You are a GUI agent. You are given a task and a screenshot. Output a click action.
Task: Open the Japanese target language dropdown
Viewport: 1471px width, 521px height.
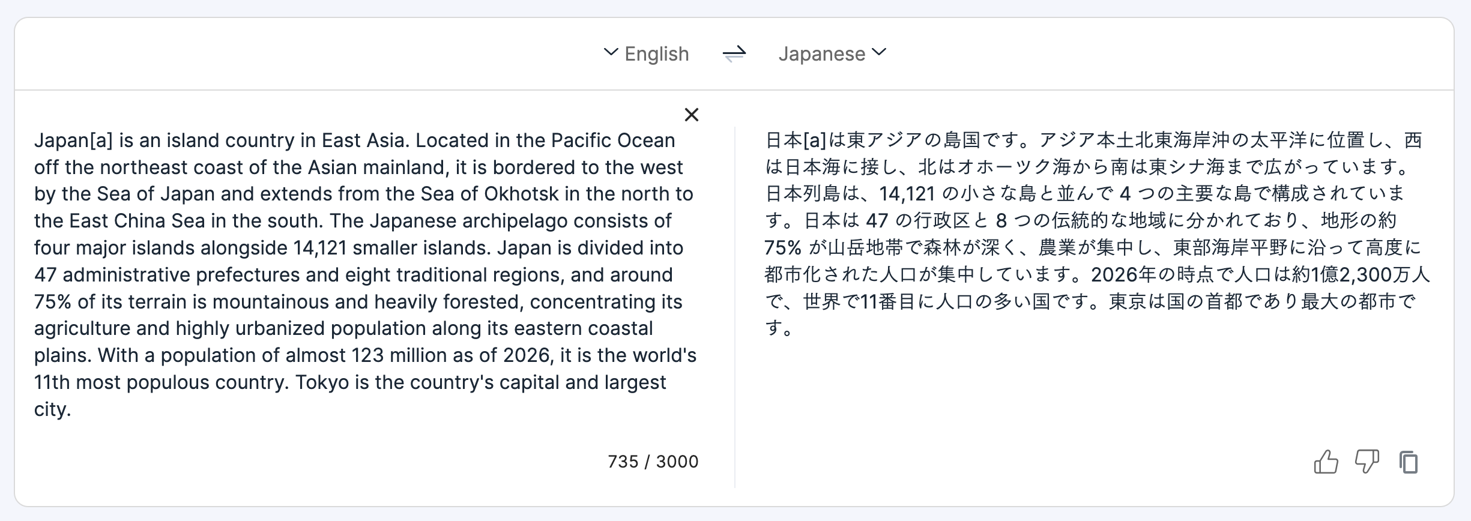tap(832, 54)
